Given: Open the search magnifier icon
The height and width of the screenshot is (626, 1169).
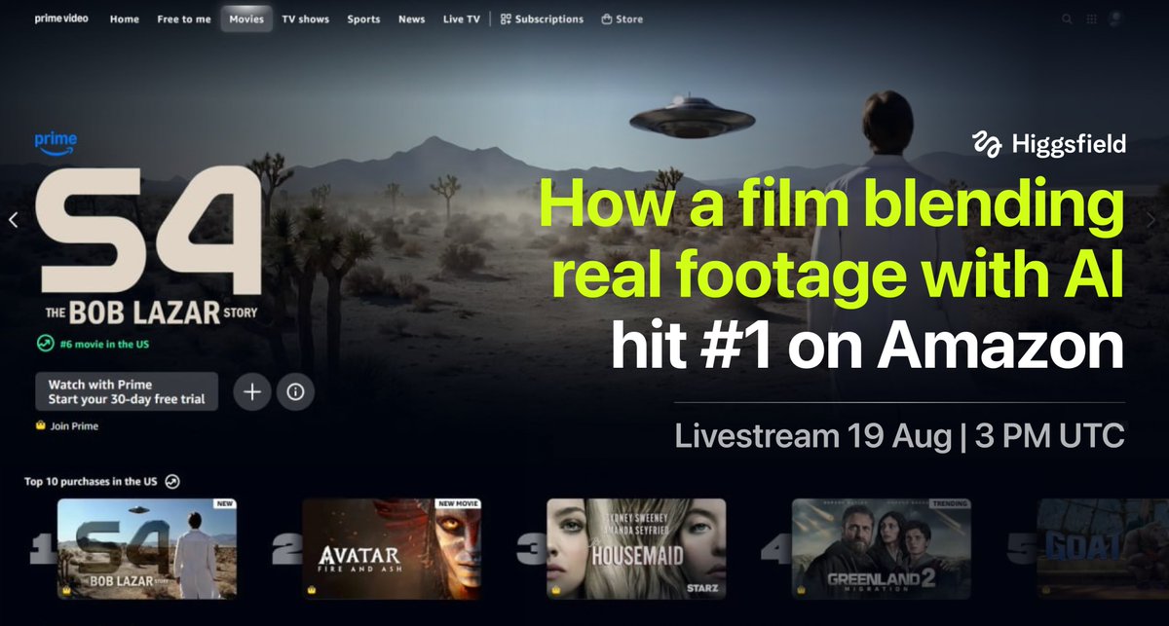Looking at the screenshot, I should (1067, 18).
